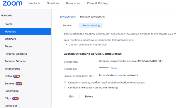Show the hidden stream key

coord(114,68)
